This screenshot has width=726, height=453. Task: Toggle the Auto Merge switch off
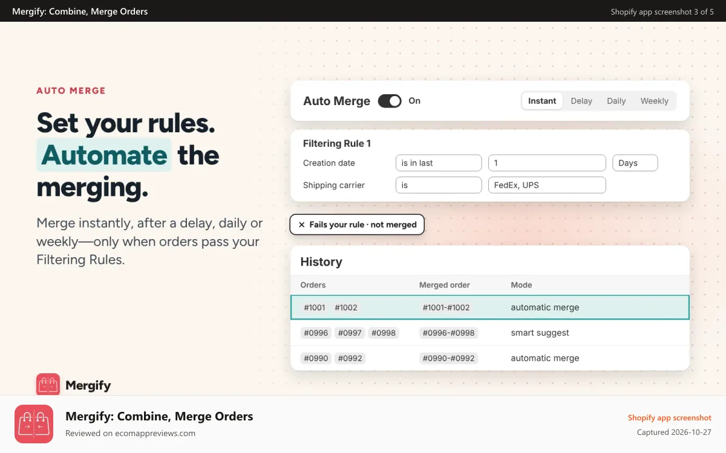[x=390, y=101]
